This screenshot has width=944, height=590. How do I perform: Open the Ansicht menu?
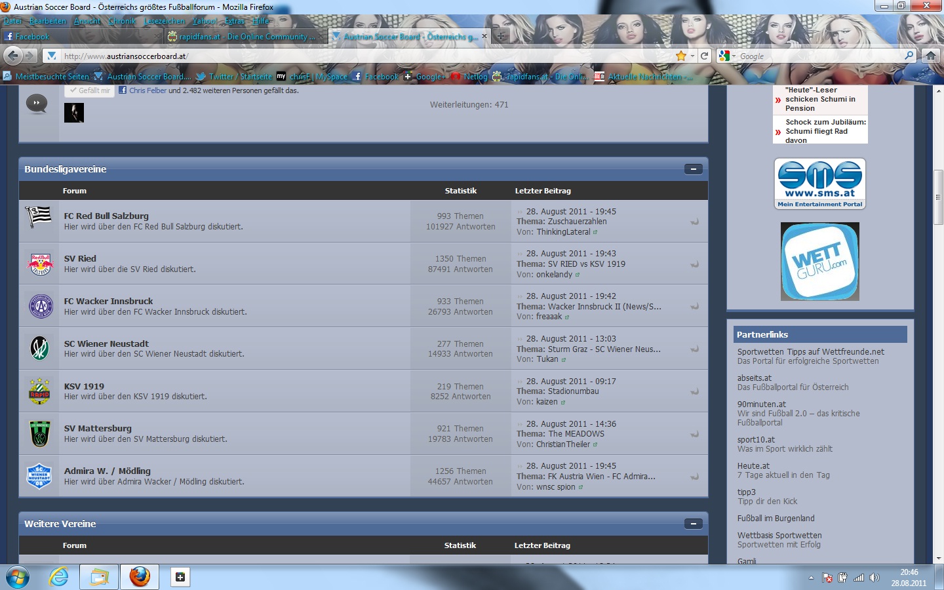click(x=87, y=21)
